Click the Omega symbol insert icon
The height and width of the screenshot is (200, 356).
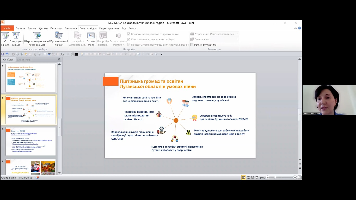tap(68, 54)
